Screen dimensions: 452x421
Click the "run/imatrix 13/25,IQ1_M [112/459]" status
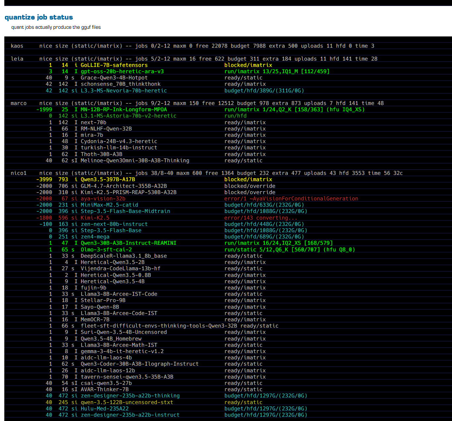pyautogui.click(x=277, y=72)
